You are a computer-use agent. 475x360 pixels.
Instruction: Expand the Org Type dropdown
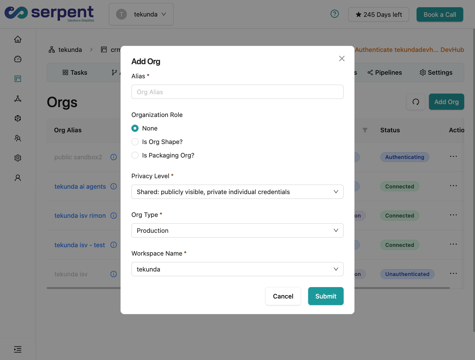click(237, 231)
